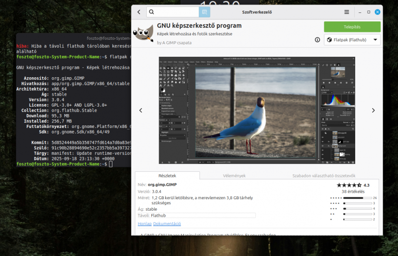Click the heading GNU képszerkesztő program

tap(199, 26)
